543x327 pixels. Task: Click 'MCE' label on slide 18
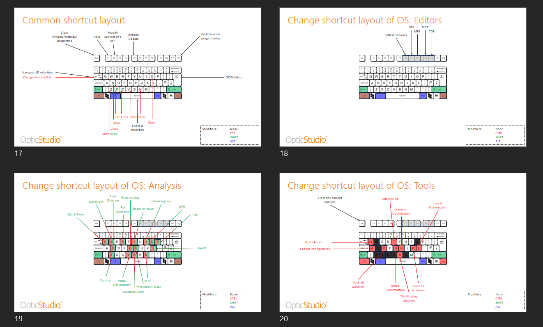[425, 27]
